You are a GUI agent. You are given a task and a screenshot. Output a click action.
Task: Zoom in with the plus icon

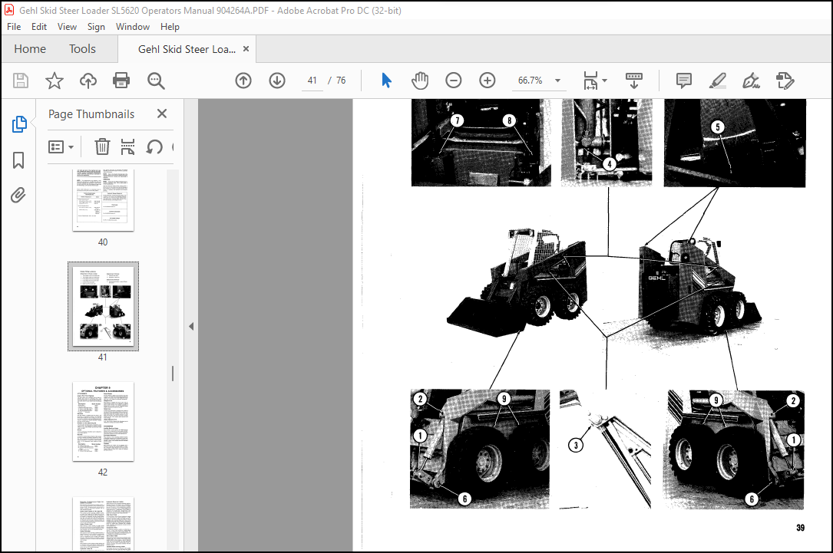click(x=488, y=81)
